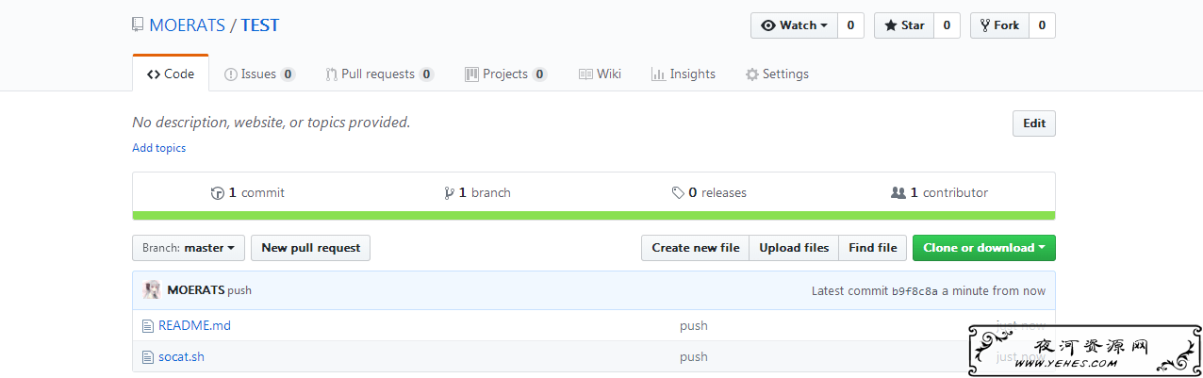Switch to the Code tab
This screenshot has width=1203, height=378.
[171, 74]
